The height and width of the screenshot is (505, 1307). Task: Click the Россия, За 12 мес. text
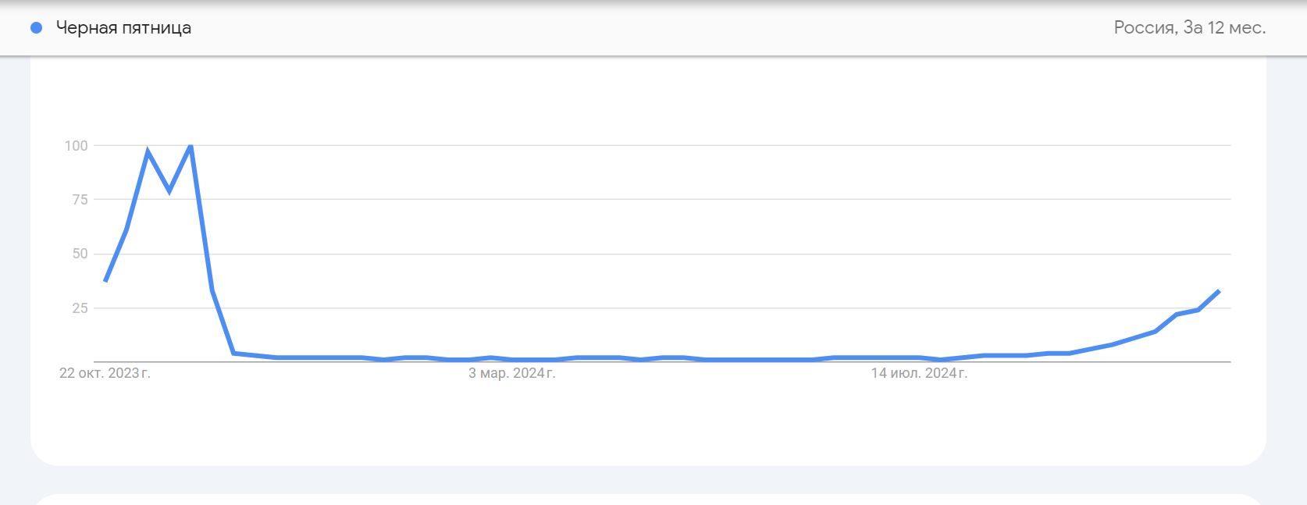click(x=1189, y=28)
